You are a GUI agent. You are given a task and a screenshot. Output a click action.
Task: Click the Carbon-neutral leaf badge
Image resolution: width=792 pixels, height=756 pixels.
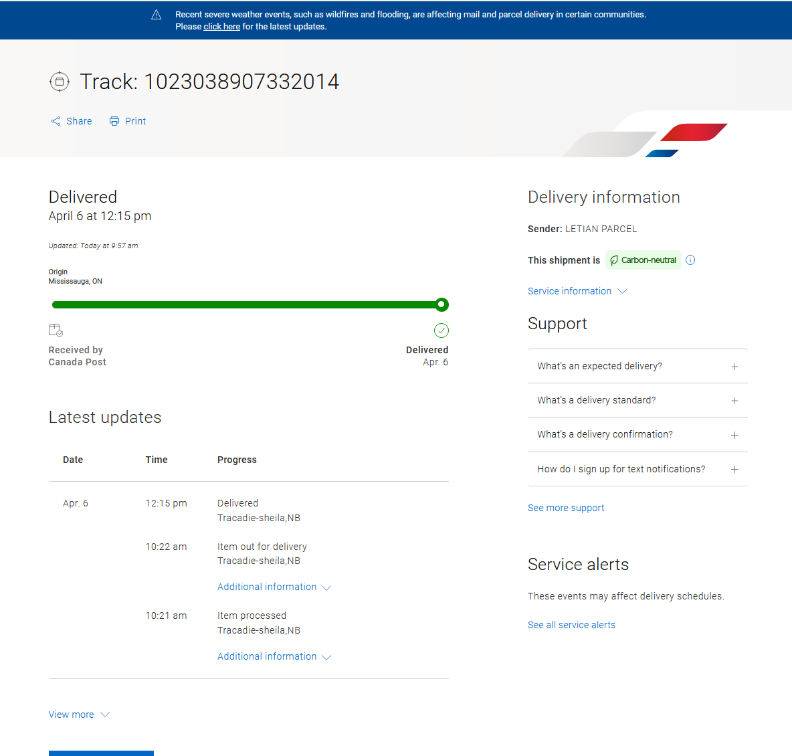click(x=643, y=260)
